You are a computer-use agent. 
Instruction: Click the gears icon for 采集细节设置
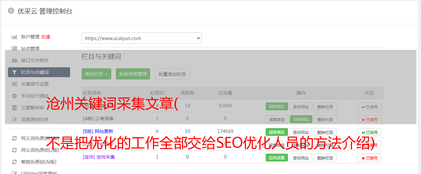tap(14, 84)
